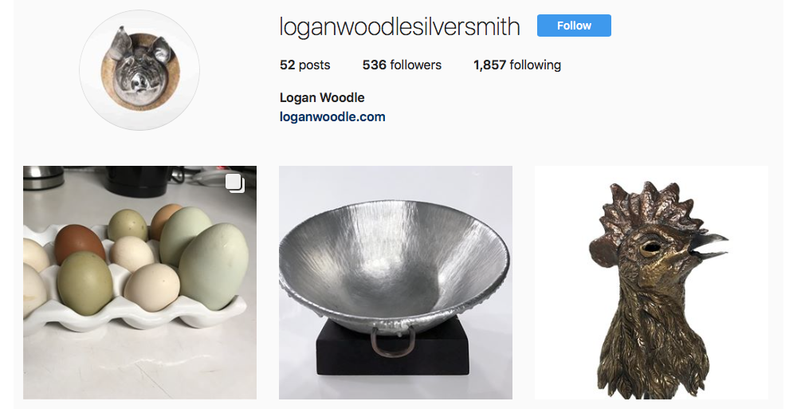Select the 52 posts count

(x=305, y=65)
